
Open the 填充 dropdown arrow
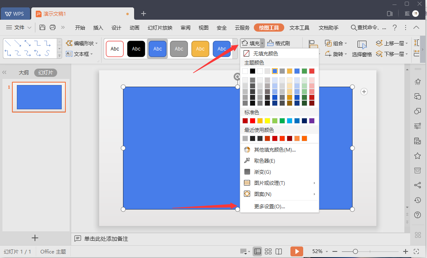pos(262,43)
